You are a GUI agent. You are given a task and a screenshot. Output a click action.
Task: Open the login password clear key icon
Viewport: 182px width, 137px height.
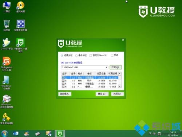pyautogui.click(x=7, y=119)
